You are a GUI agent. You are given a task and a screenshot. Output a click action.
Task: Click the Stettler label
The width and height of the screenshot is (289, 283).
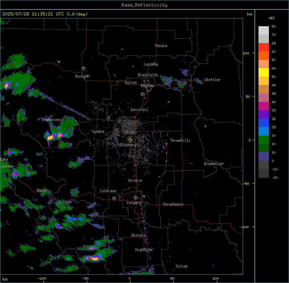tap(213, 80)
